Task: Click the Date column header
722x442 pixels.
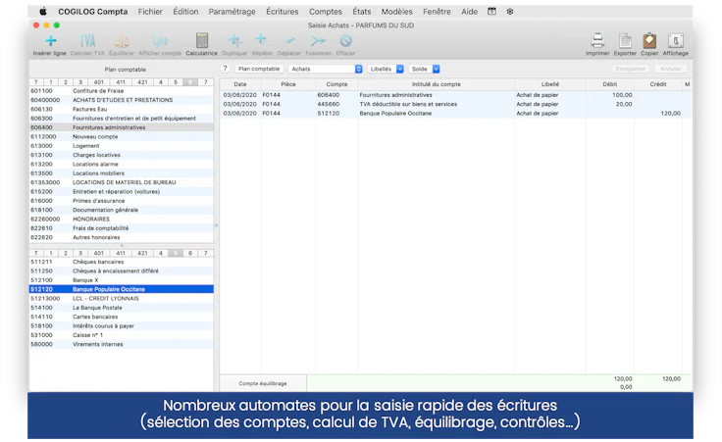Action: click(x=240, y=84)
